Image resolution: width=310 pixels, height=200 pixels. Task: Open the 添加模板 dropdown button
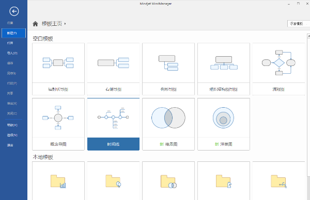click(298, 24)
